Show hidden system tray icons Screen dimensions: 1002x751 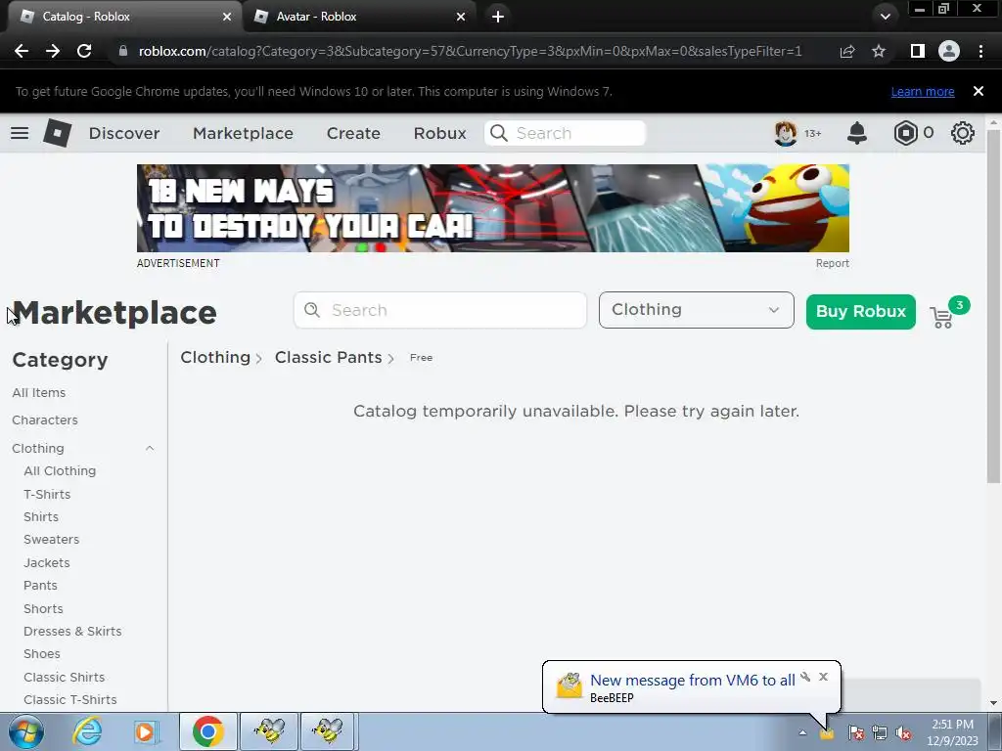pos(802,732)
